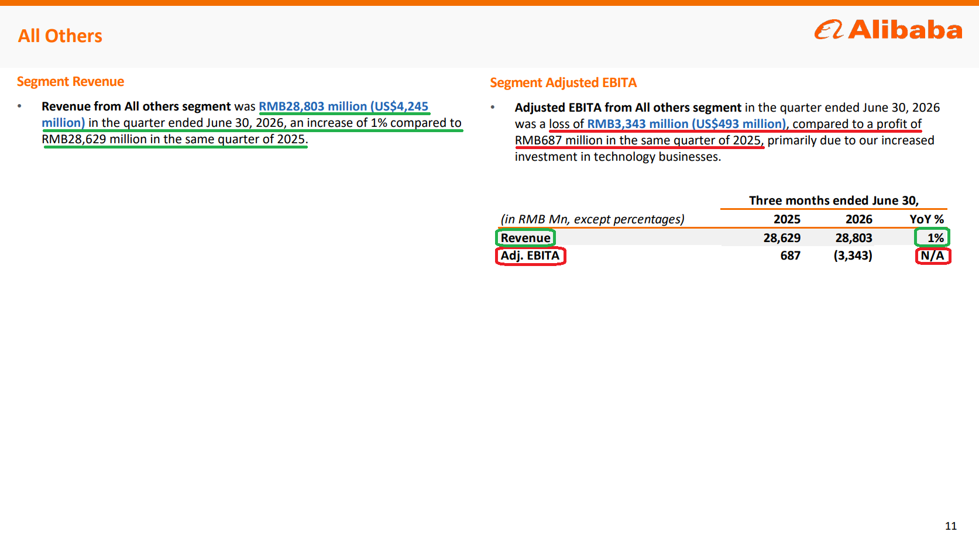Click the 687 Adj. EBITA cell
The image size is (979, 549).
point(791,255)
